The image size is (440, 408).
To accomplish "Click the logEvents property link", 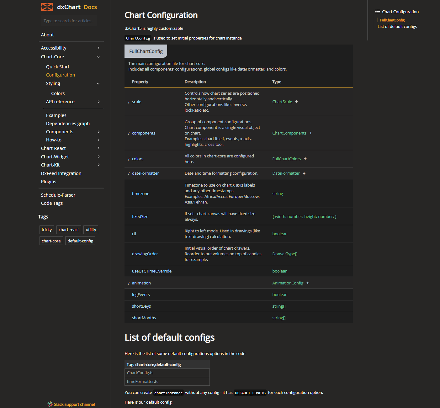I will [141, 295].
